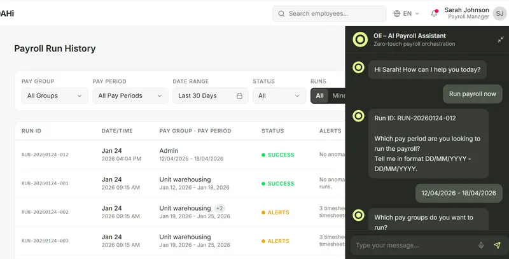Open Sarah Johnson profile name
Image resolution: width=509 pixels, height=259 pixels.
[466, 10]
